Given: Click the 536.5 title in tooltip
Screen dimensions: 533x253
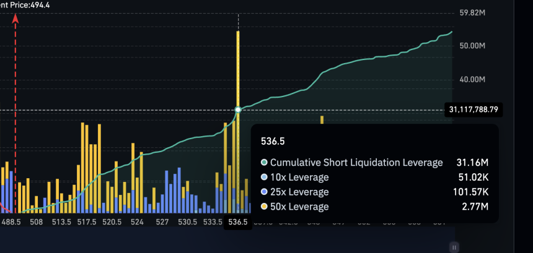Looking at the screenshot, I should click(x=273, y=142).
